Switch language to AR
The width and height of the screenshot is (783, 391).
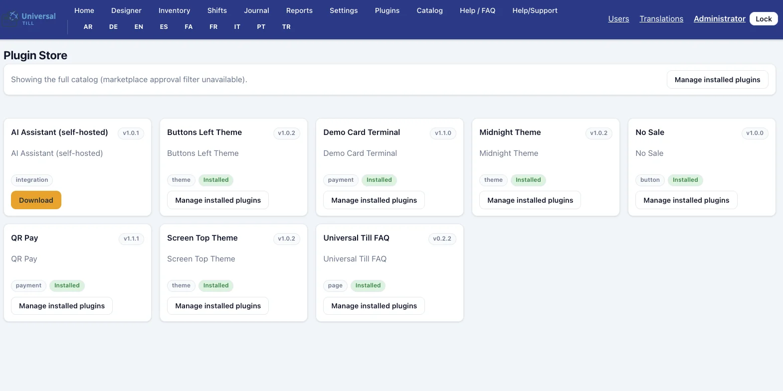point(88,27)
